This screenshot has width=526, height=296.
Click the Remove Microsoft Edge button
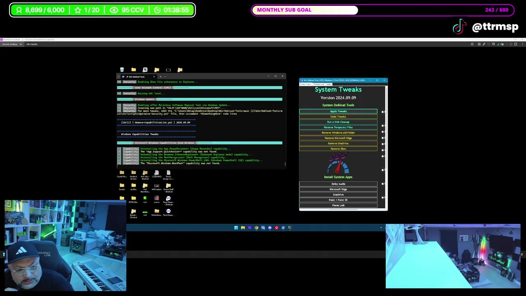click(x=338, y=138)
